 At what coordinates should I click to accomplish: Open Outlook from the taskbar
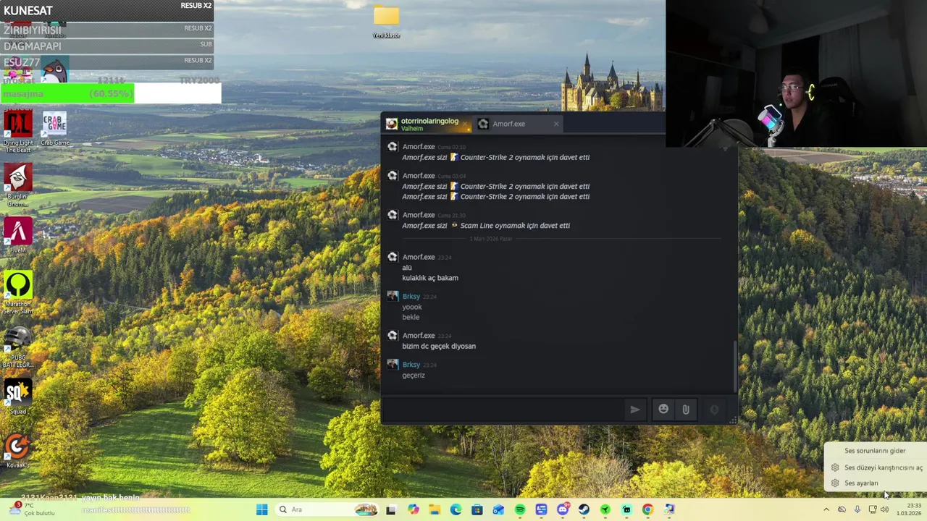pyautogui.click(x=498, y=509)
